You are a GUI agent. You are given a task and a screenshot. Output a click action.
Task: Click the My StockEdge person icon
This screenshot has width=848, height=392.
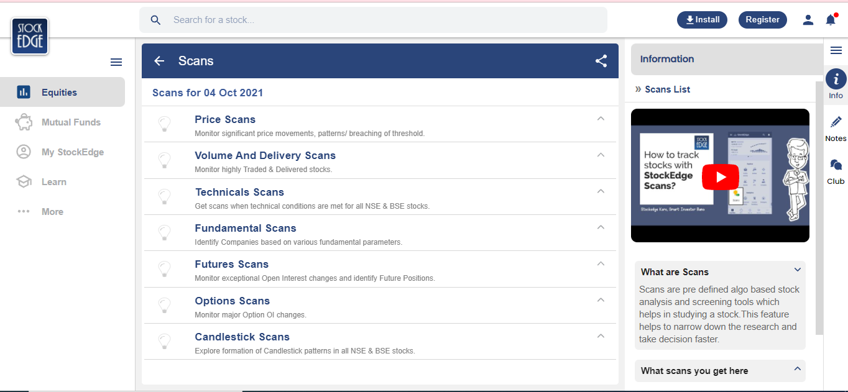point(24,152)
